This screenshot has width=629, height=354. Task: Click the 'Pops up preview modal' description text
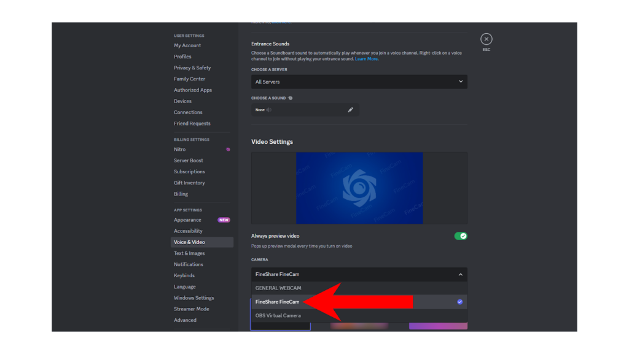tap(302, 246)
